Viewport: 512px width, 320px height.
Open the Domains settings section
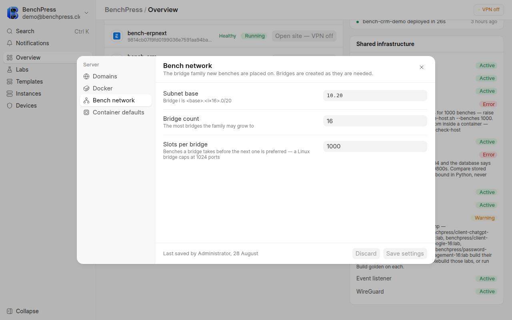pos(116,76)
